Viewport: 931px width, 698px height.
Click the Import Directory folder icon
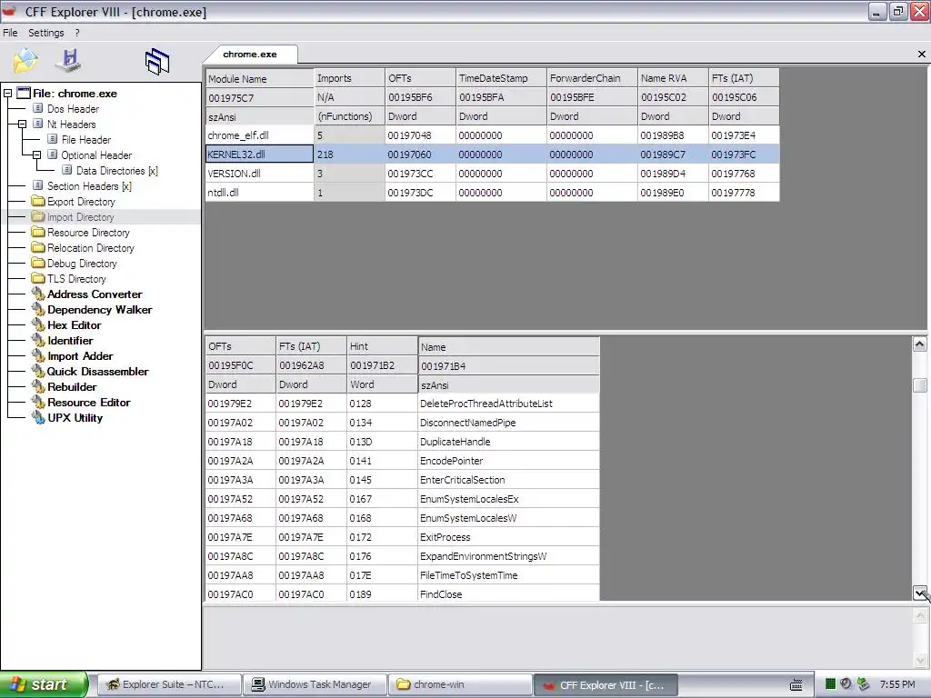tap(38, 216)
